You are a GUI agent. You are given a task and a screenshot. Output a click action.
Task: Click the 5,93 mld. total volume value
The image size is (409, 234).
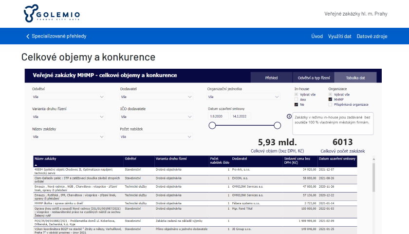click(x=277, y=142)
